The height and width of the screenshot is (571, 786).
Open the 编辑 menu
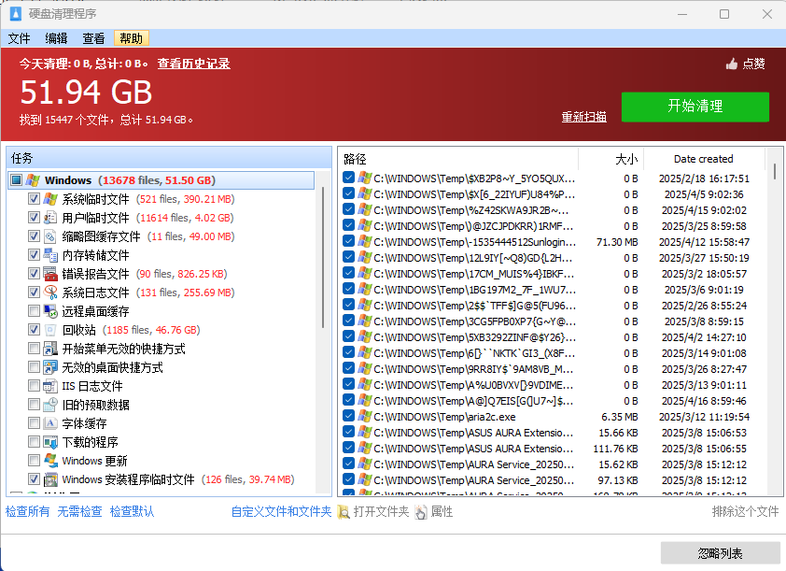click(x=56, y=38)
